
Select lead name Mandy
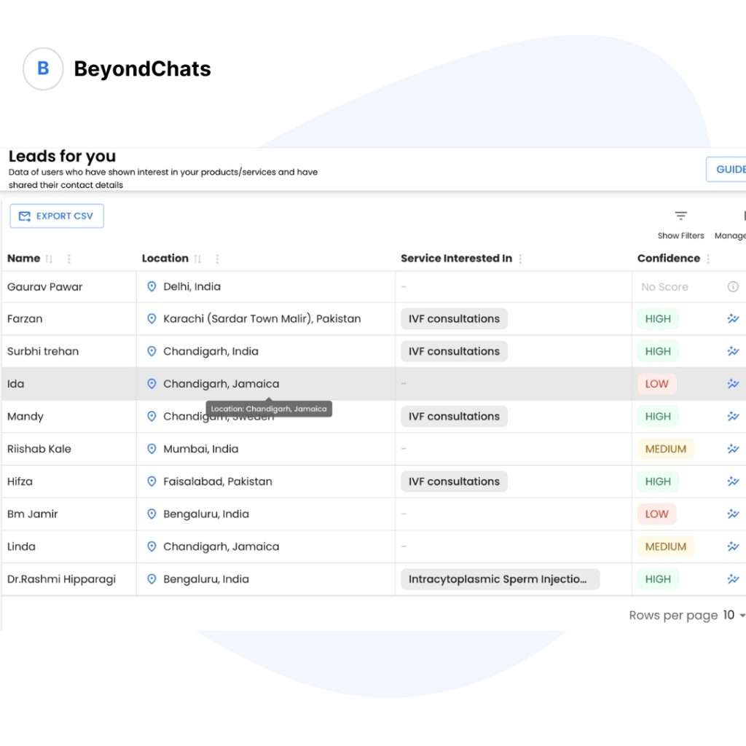click(x=25, y=416)
